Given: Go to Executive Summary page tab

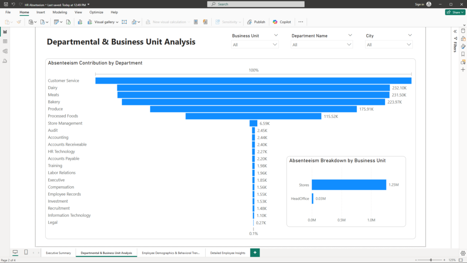Looking at the screenshot, I should [x=58, y=253].
